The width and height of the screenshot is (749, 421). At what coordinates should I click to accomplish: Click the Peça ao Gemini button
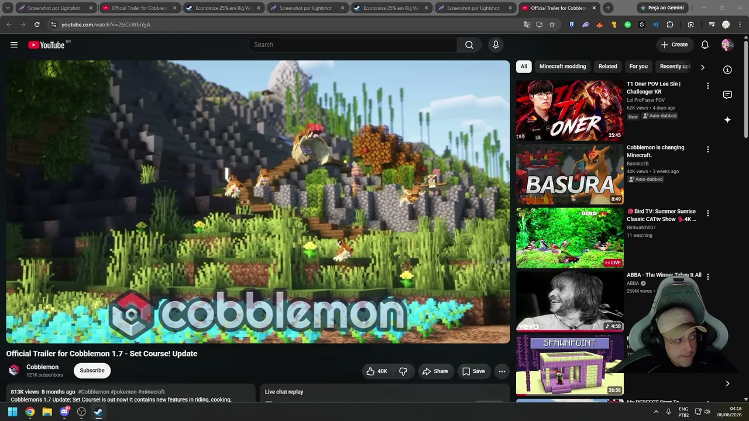coord(662,8)
